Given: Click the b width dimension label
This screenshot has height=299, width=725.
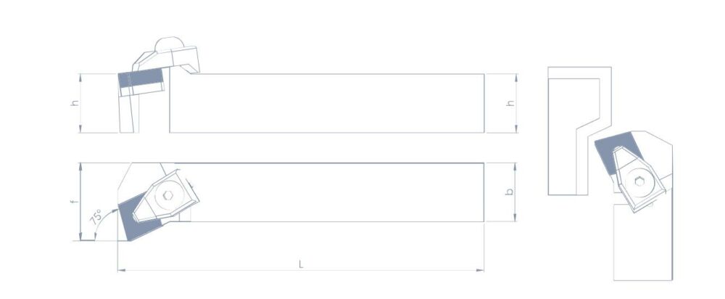Looking at the screenshot, I should tap(509, 192).
